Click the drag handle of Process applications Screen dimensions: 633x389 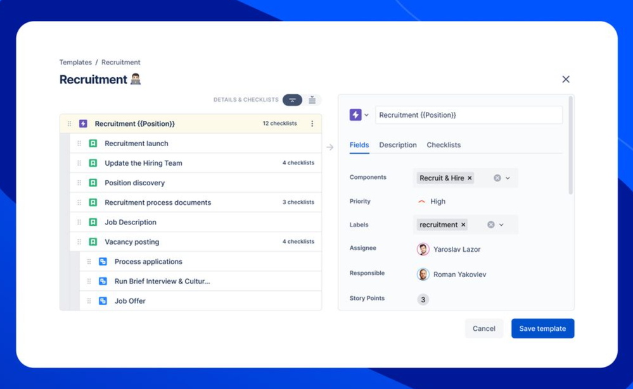89,262
